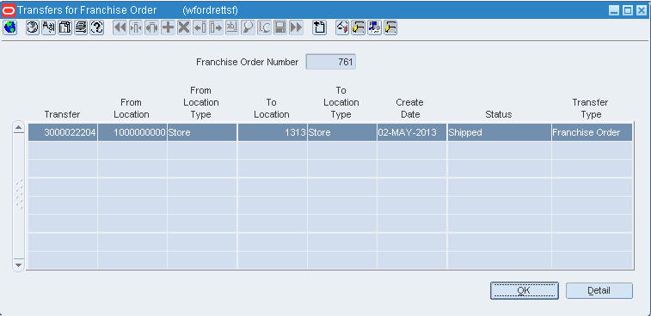Click the Franchise Order transfer type cell
The height and width of the screenshot is (316, 651).
point(592,132)
